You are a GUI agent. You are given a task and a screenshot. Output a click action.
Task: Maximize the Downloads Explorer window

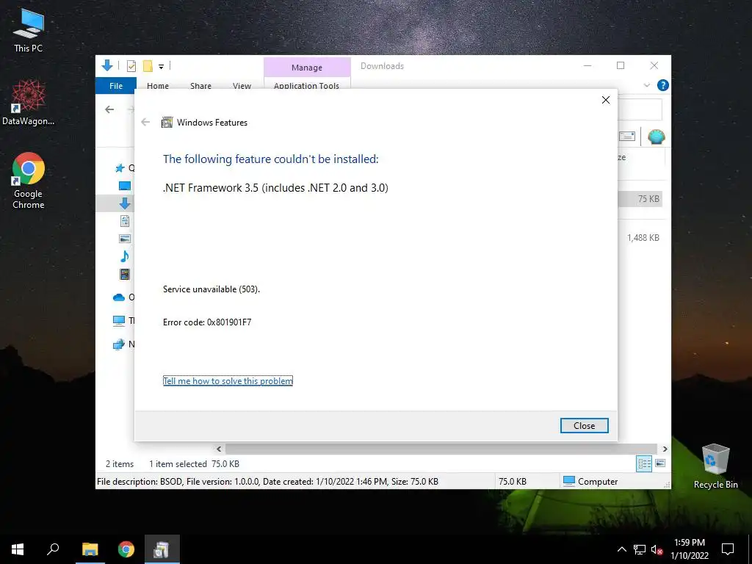click(x=621, y=65)
